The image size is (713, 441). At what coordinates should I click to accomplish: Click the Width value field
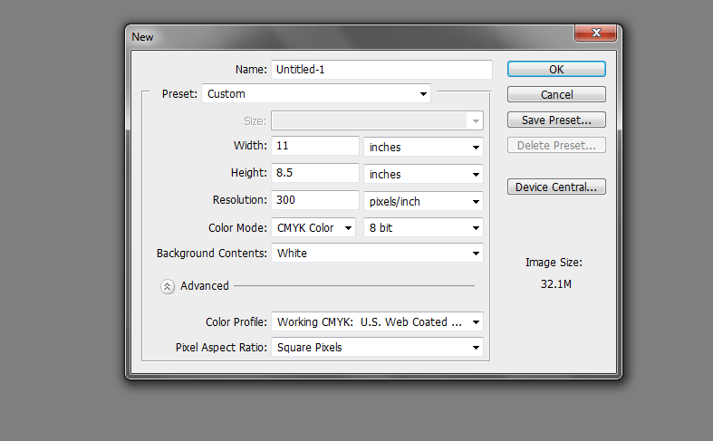pos(314,146)
